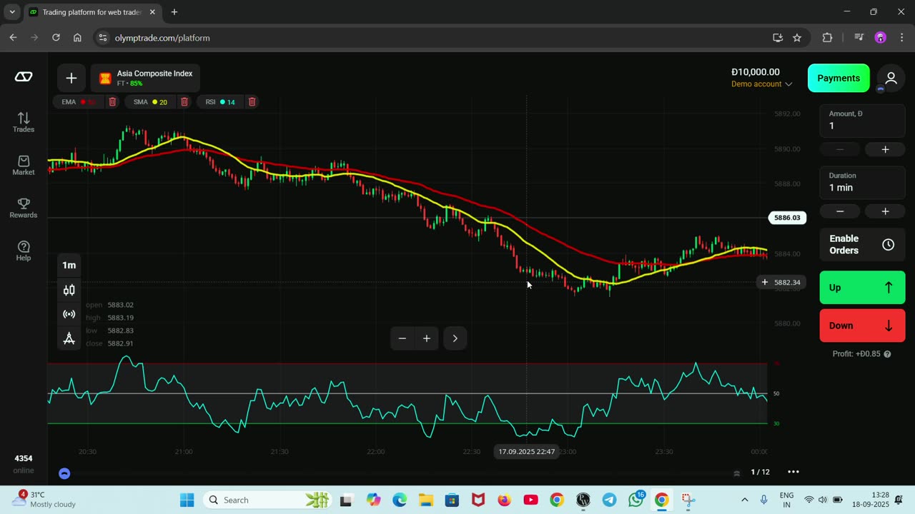915x514 pixels.
Task: Open the 1m timeframe selector
Action: click(x=69, y=266)
